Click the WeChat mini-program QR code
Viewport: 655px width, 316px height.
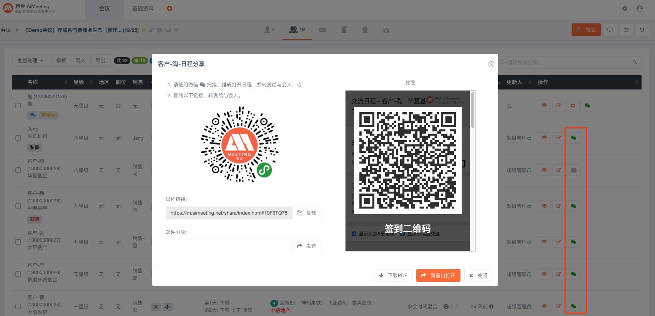[x=239, y=144]
